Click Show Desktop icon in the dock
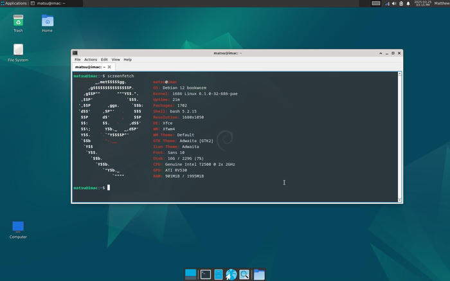 (190, 274)
